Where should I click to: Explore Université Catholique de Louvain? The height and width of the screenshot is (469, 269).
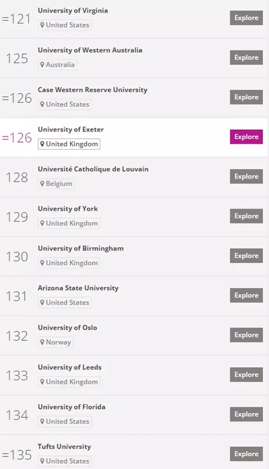(x=246, y=176)
